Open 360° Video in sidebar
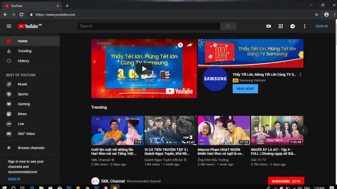Screen dimensions: 337x189 (x=30, y=134)
